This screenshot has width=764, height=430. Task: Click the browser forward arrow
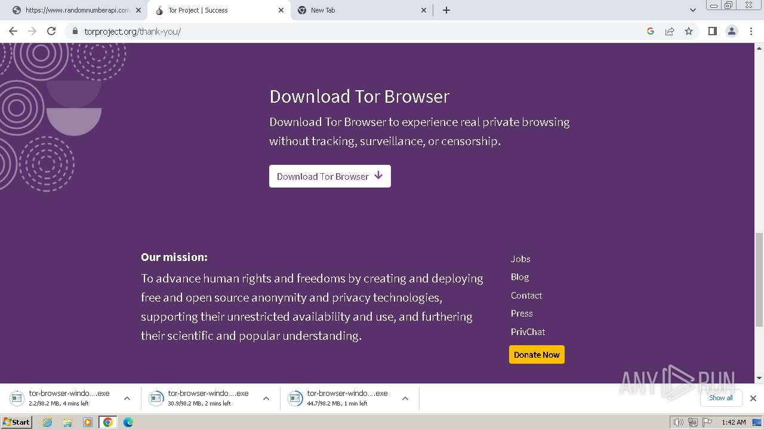[x=32, y=31]
